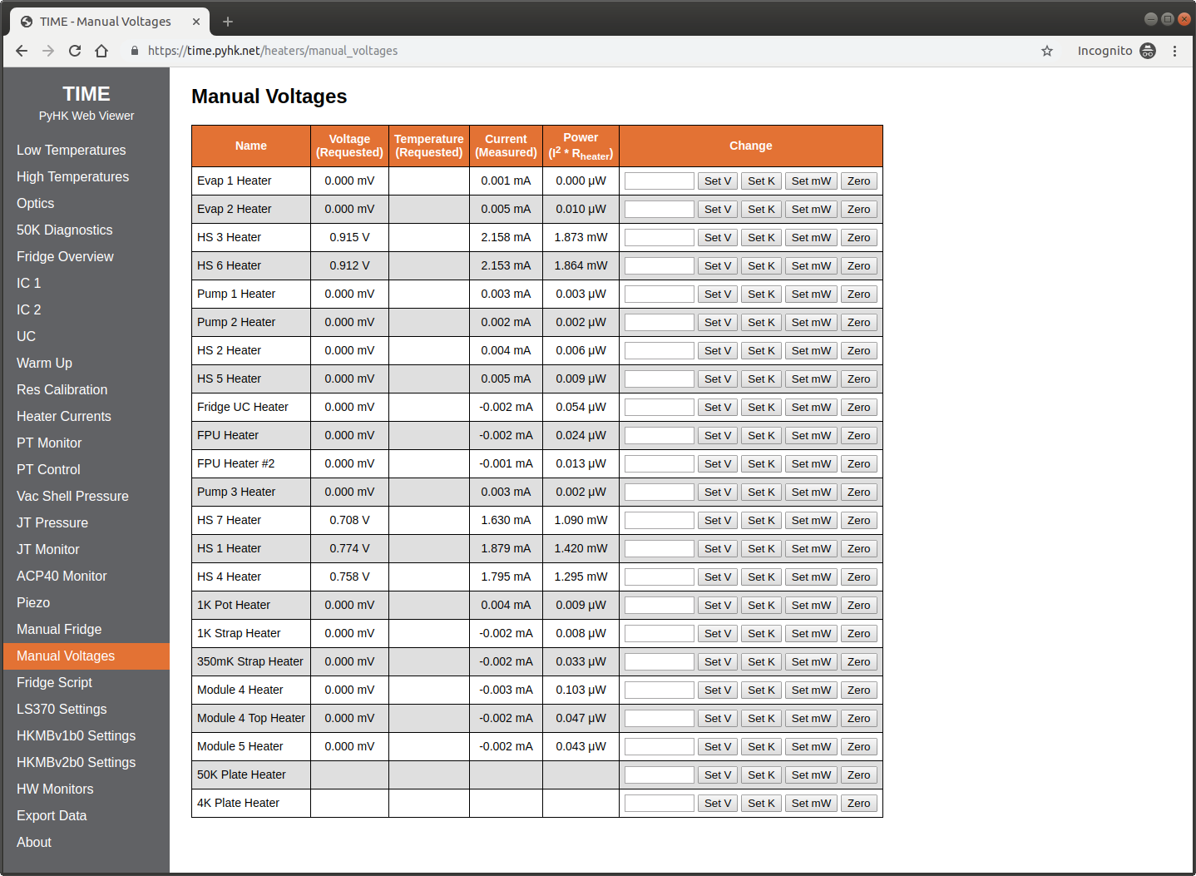The image size is (1196, 876).
Task: Focus the value field for FPU Heater
Action: (x=660, y=435)
